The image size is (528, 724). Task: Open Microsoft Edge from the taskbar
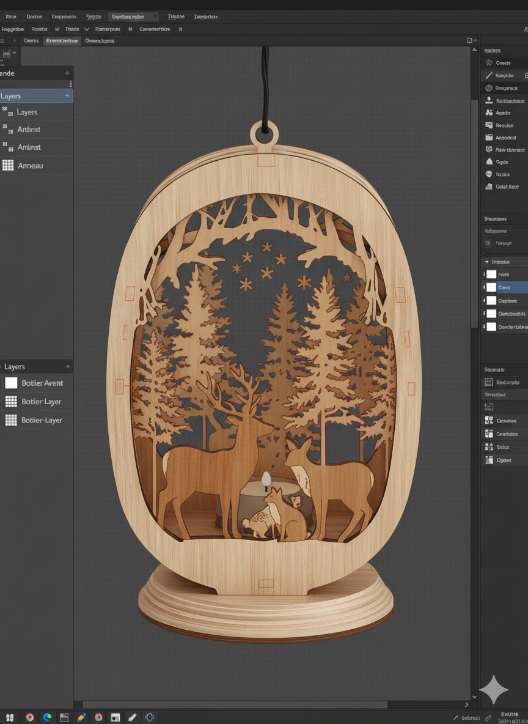pos(47,717)
